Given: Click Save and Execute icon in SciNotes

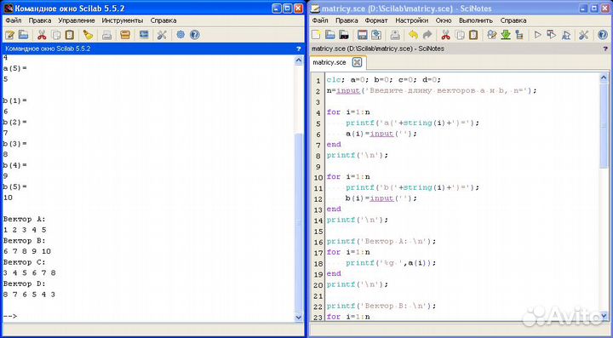Looking at the screenshot, I should pos(552,35).
